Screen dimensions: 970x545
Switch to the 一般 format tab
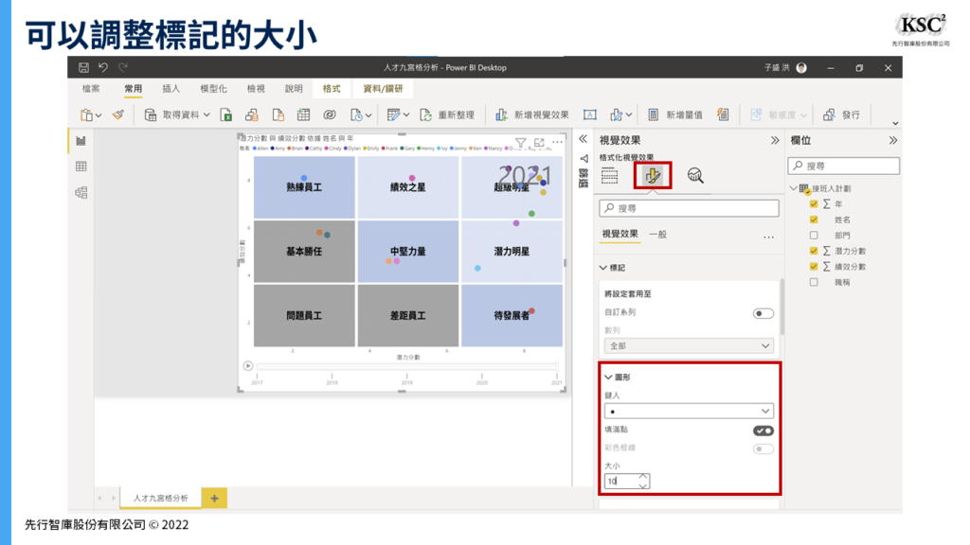(x=657, y=235)
